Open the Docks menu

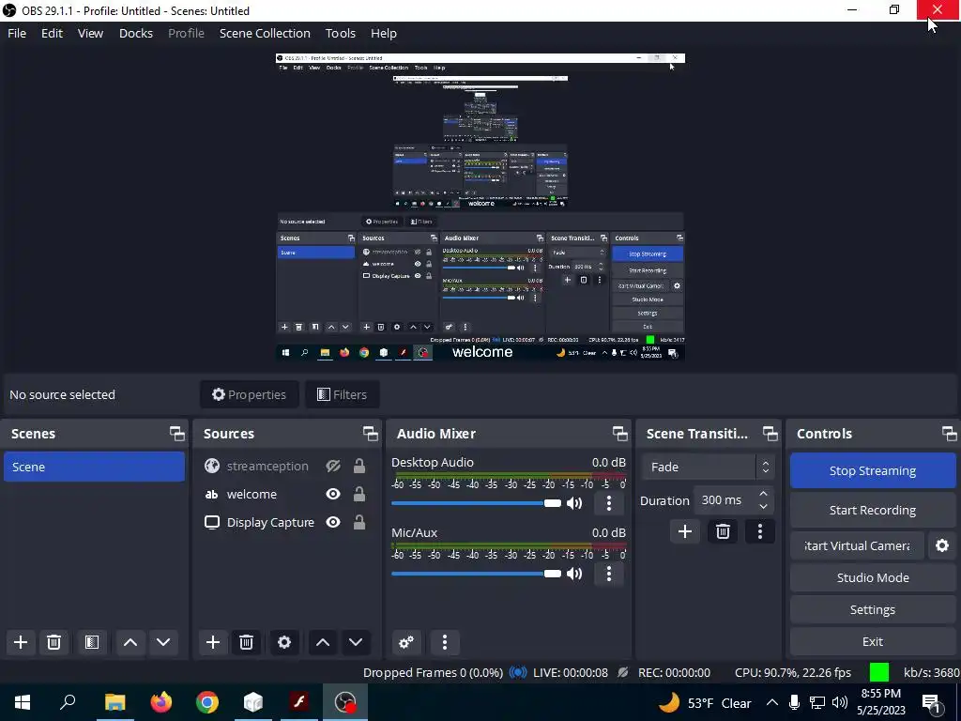pos(136,33)
